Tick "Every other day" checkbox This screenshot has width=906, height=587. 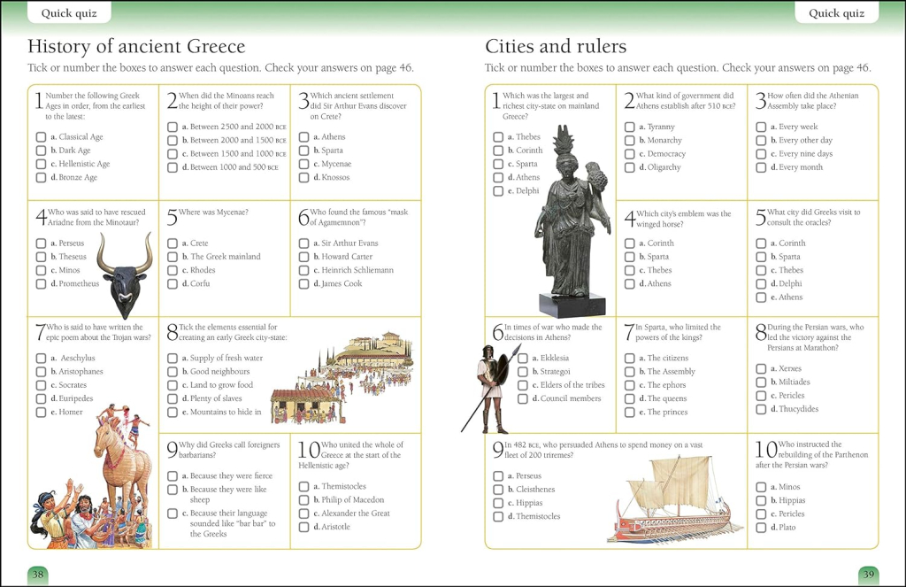761,141
